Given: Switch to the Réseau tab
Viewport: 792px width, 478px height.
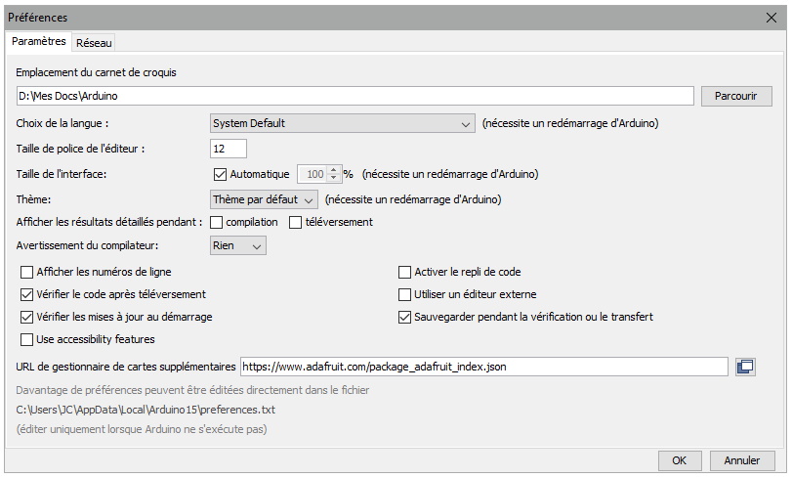Looking at the screenshot, I should tap(94, 43).
